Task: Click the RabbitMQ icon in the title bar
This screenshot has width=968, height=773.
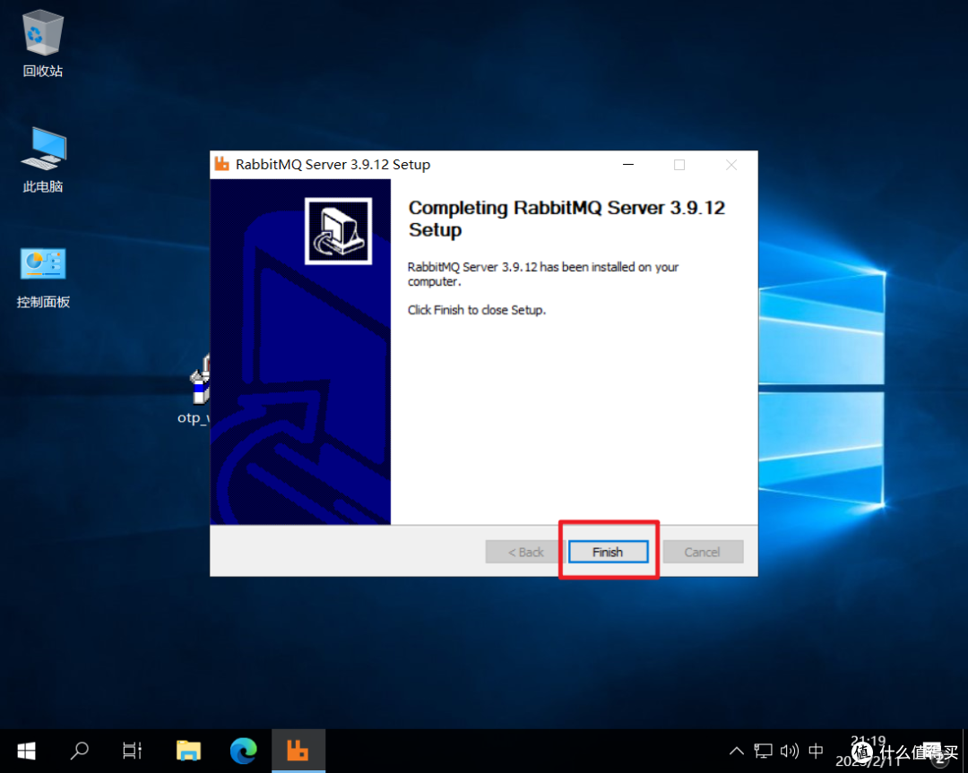Action: [x=222, y=164]
